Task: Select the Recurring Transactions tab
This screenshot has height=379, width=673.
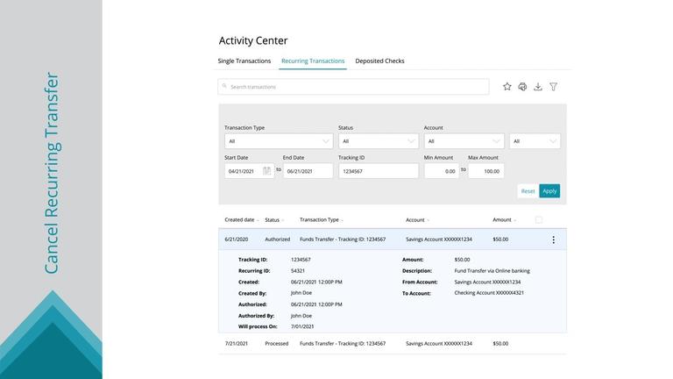Action: coord(313,61)
